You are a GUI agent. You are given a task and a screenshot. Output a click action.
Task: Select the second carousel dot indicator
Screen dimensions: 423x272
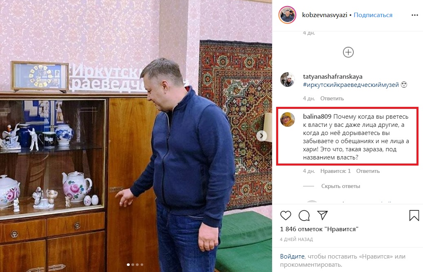(133, 265)
